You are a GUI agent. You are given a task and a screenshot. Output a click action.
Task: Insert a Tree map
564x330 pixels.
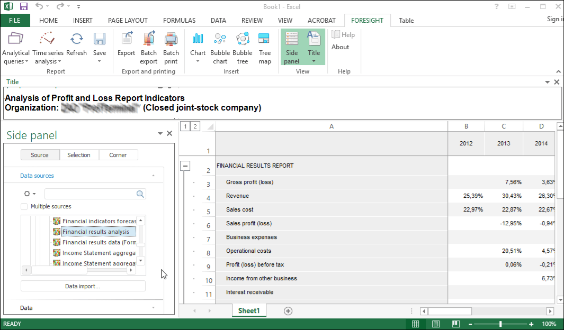pyautogui.click(x=265, y=48)
